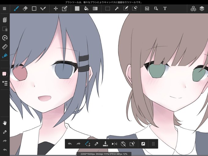
Task: Toggle canvas flip horizontal in floating bar
Action: pos(114,144)
